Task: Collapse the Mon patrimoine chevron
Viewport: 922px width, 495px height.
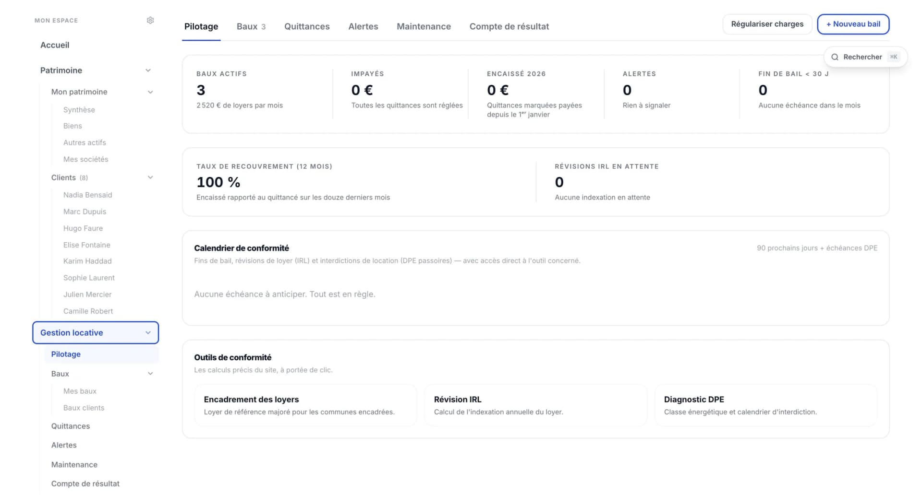Action: [150, 92]
